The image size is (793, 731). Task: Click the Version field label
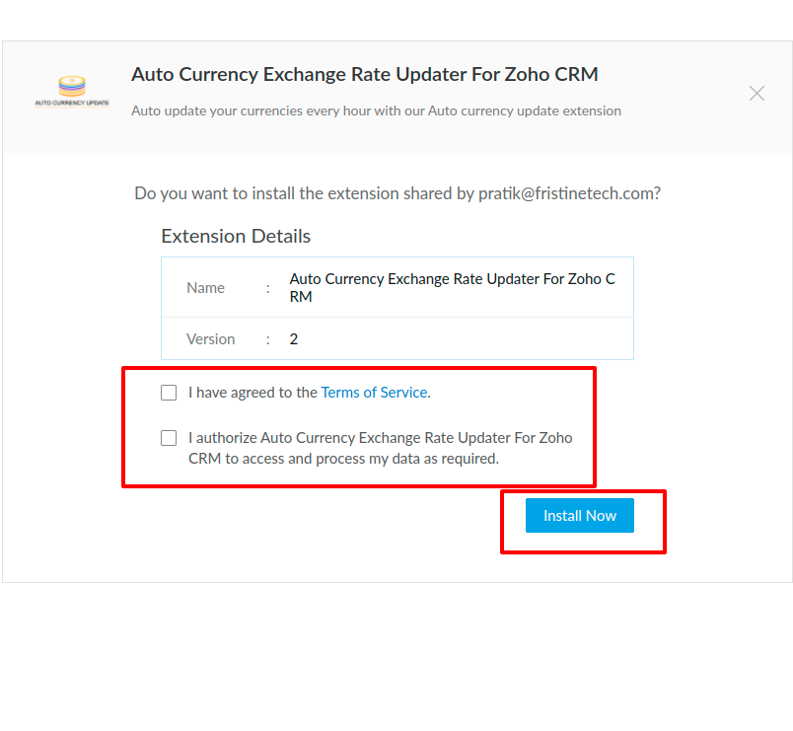(x=210, y=339)
